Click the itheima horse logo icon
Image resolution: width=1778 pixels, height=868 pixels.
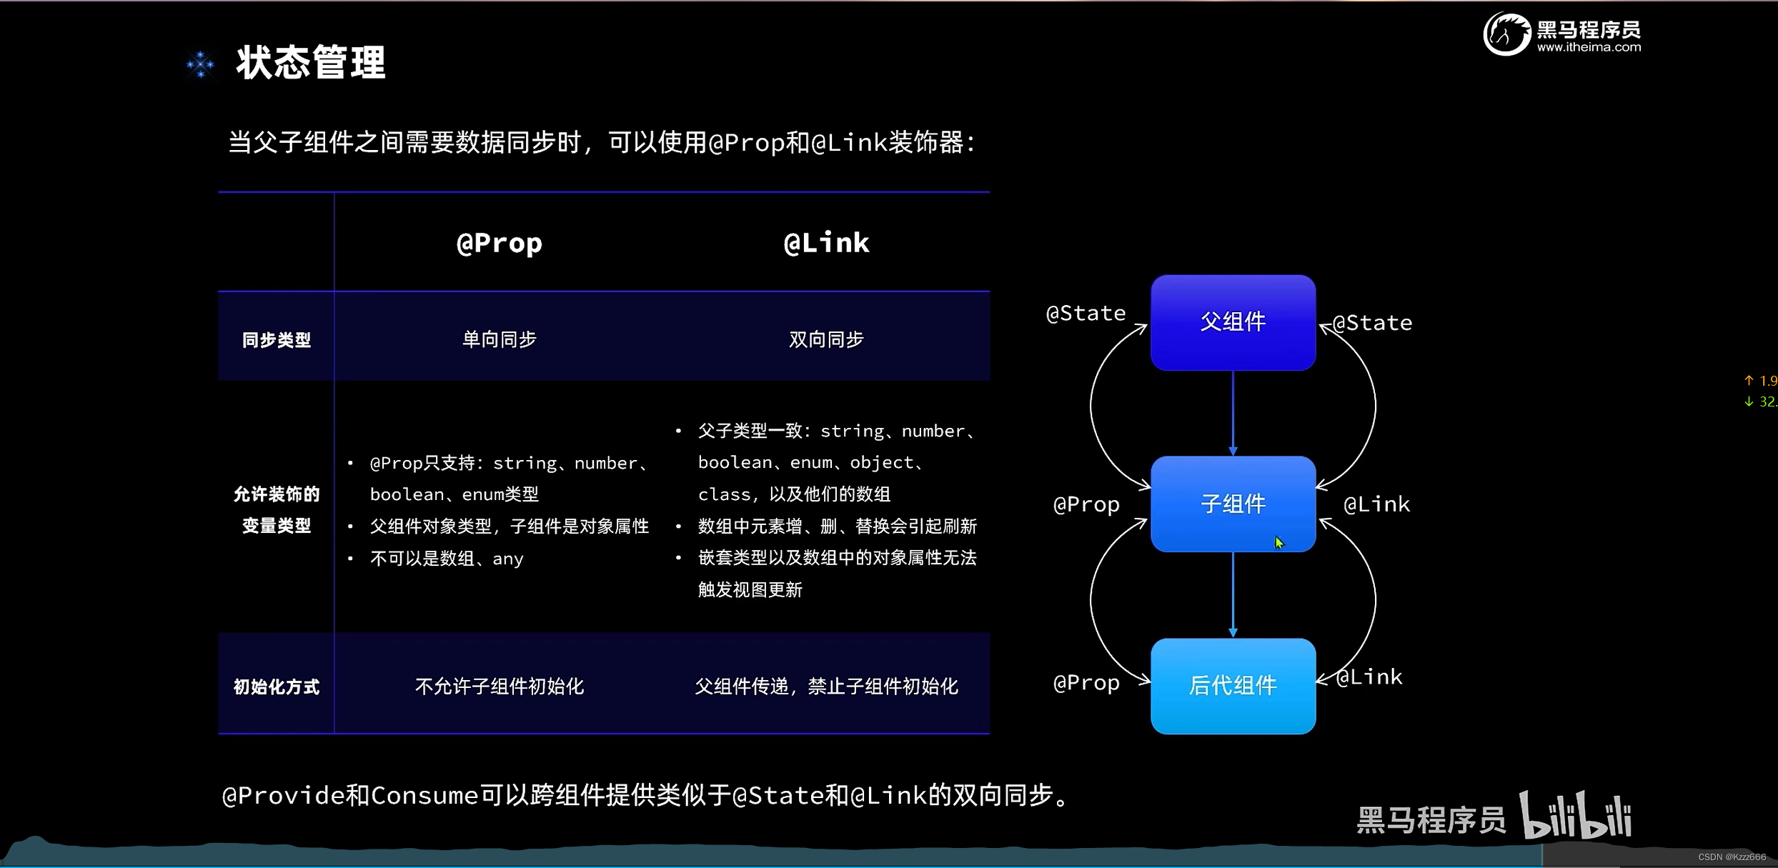pos(1506,34)
